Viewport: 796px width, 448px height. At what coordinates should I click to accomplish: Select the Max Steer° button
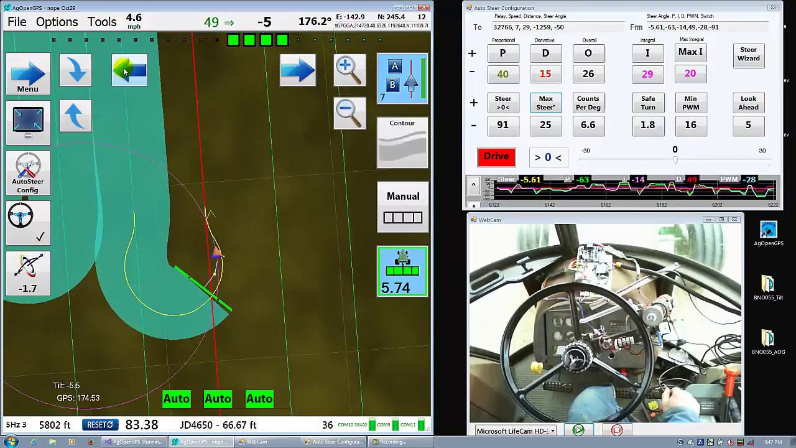coord(545,103)
